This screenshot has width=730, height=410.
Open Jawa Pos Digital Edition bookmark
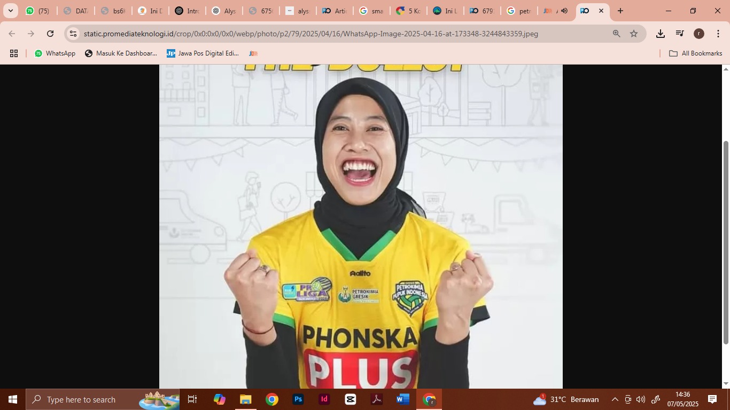coord(203,53)
